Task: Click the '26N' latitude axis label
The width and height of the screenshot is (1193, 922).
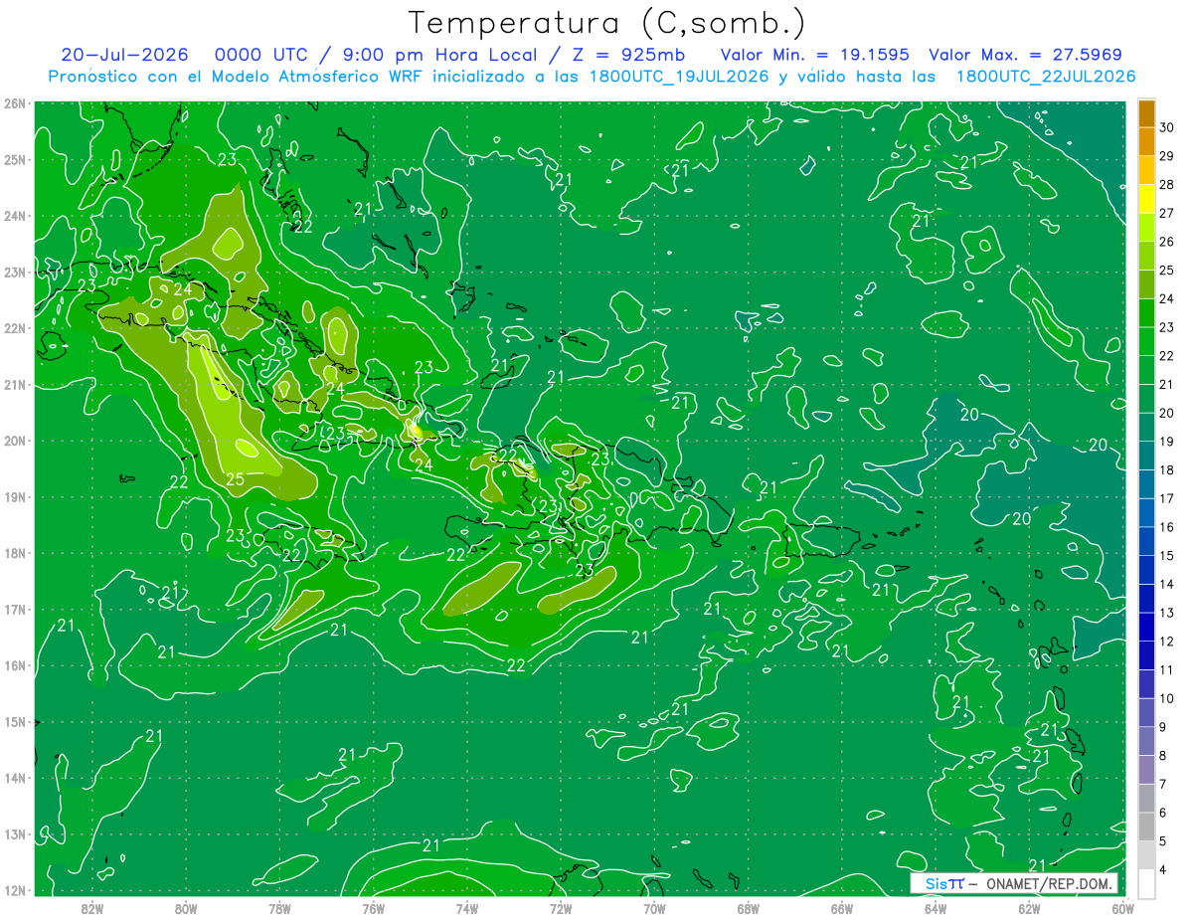Action: click(15, 103)
